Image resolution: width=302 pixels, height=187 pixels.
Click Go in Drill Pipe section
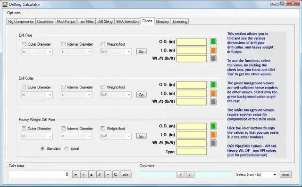coord(142,51)
